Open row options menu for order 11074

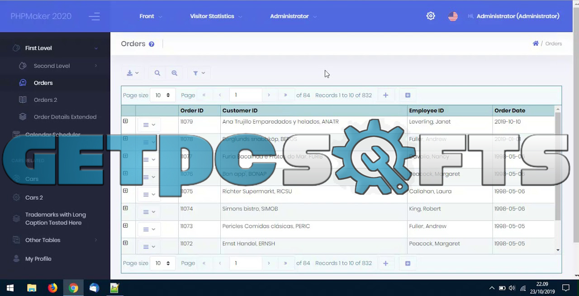coord(149,212)
